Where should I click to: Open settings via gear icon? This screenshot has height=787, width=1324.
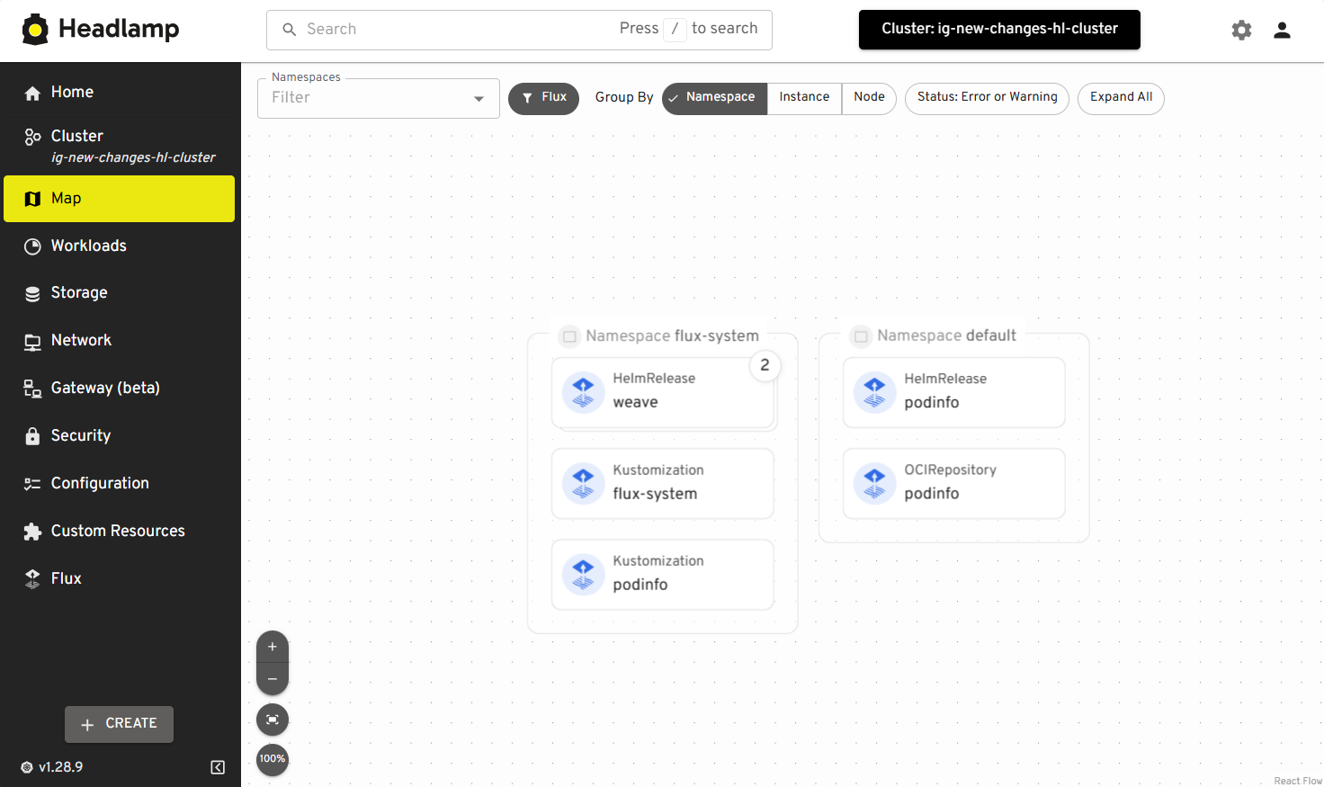click(1241, 30)
